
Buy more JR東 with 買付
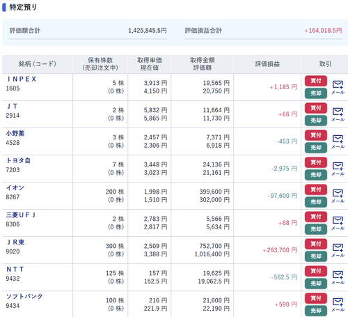tap(316, 244)
